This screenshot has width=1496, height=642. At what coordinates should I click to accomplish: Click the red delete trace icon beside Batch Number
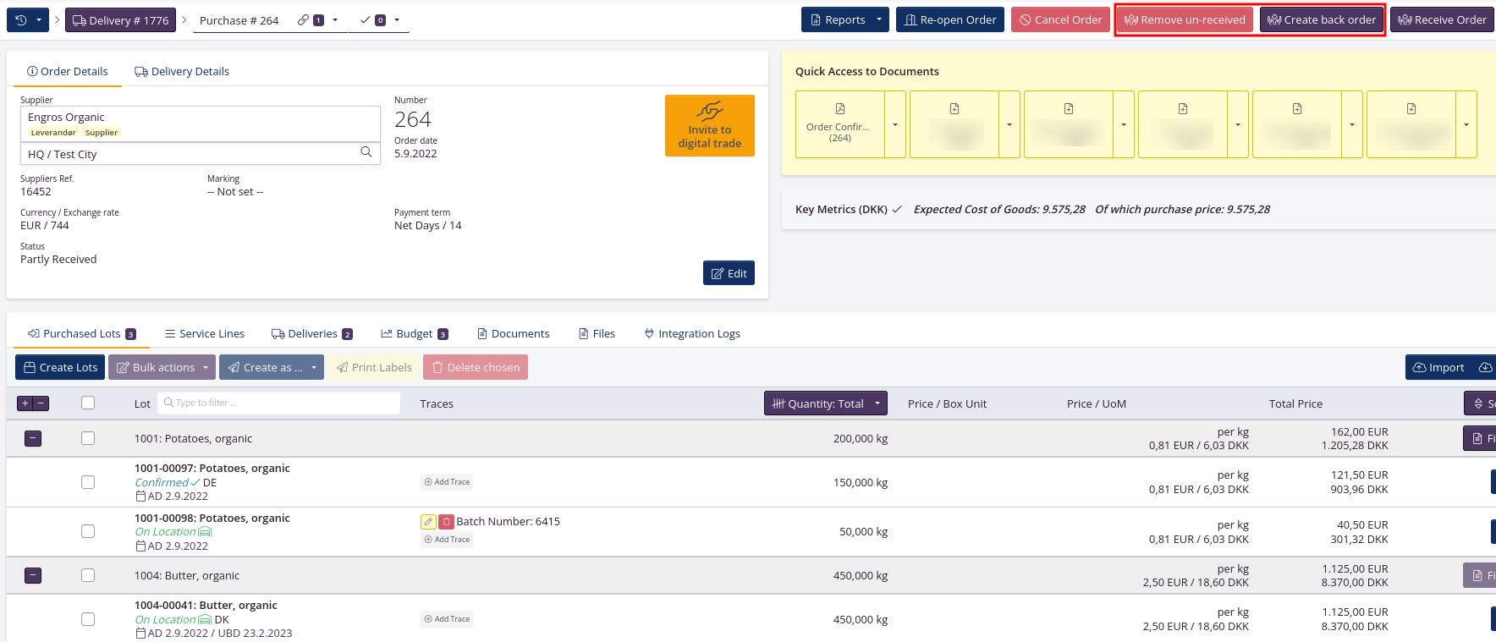446,522
